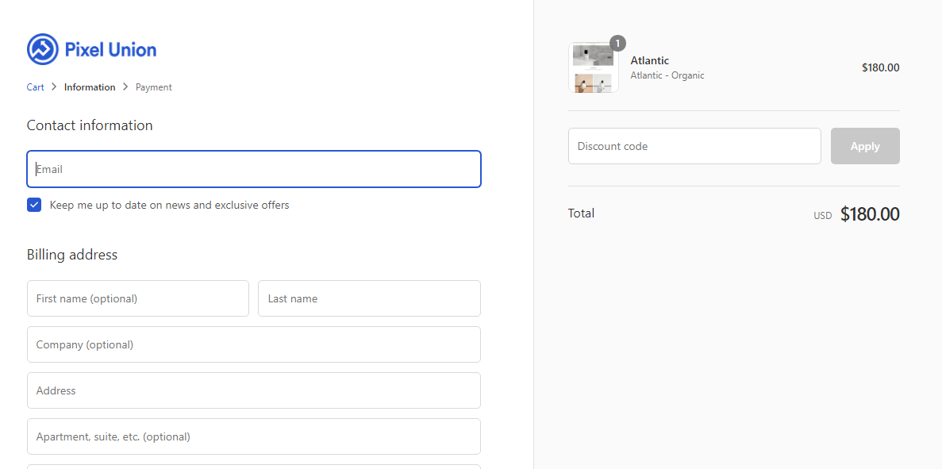Click the Company (optional) field

tap(254, 344)
